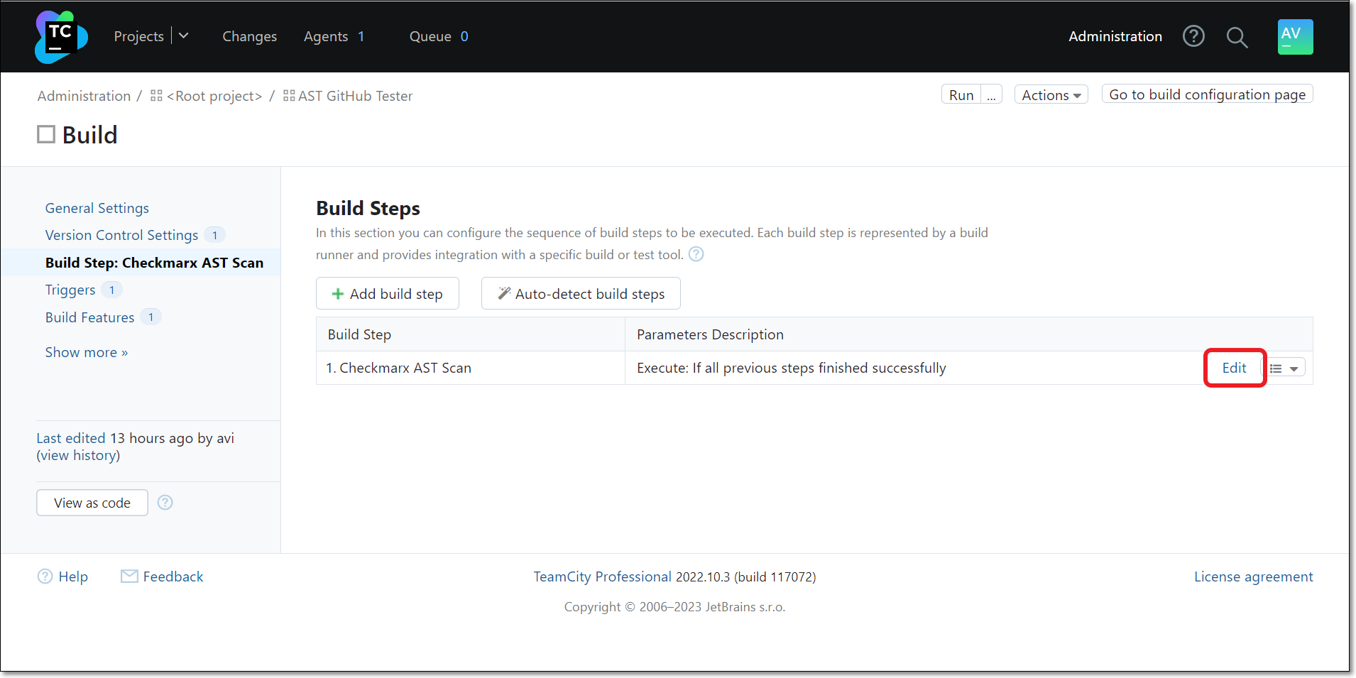
Task: Open the AST GitHub Tester breadcrumb link
Action: [355, 96]
